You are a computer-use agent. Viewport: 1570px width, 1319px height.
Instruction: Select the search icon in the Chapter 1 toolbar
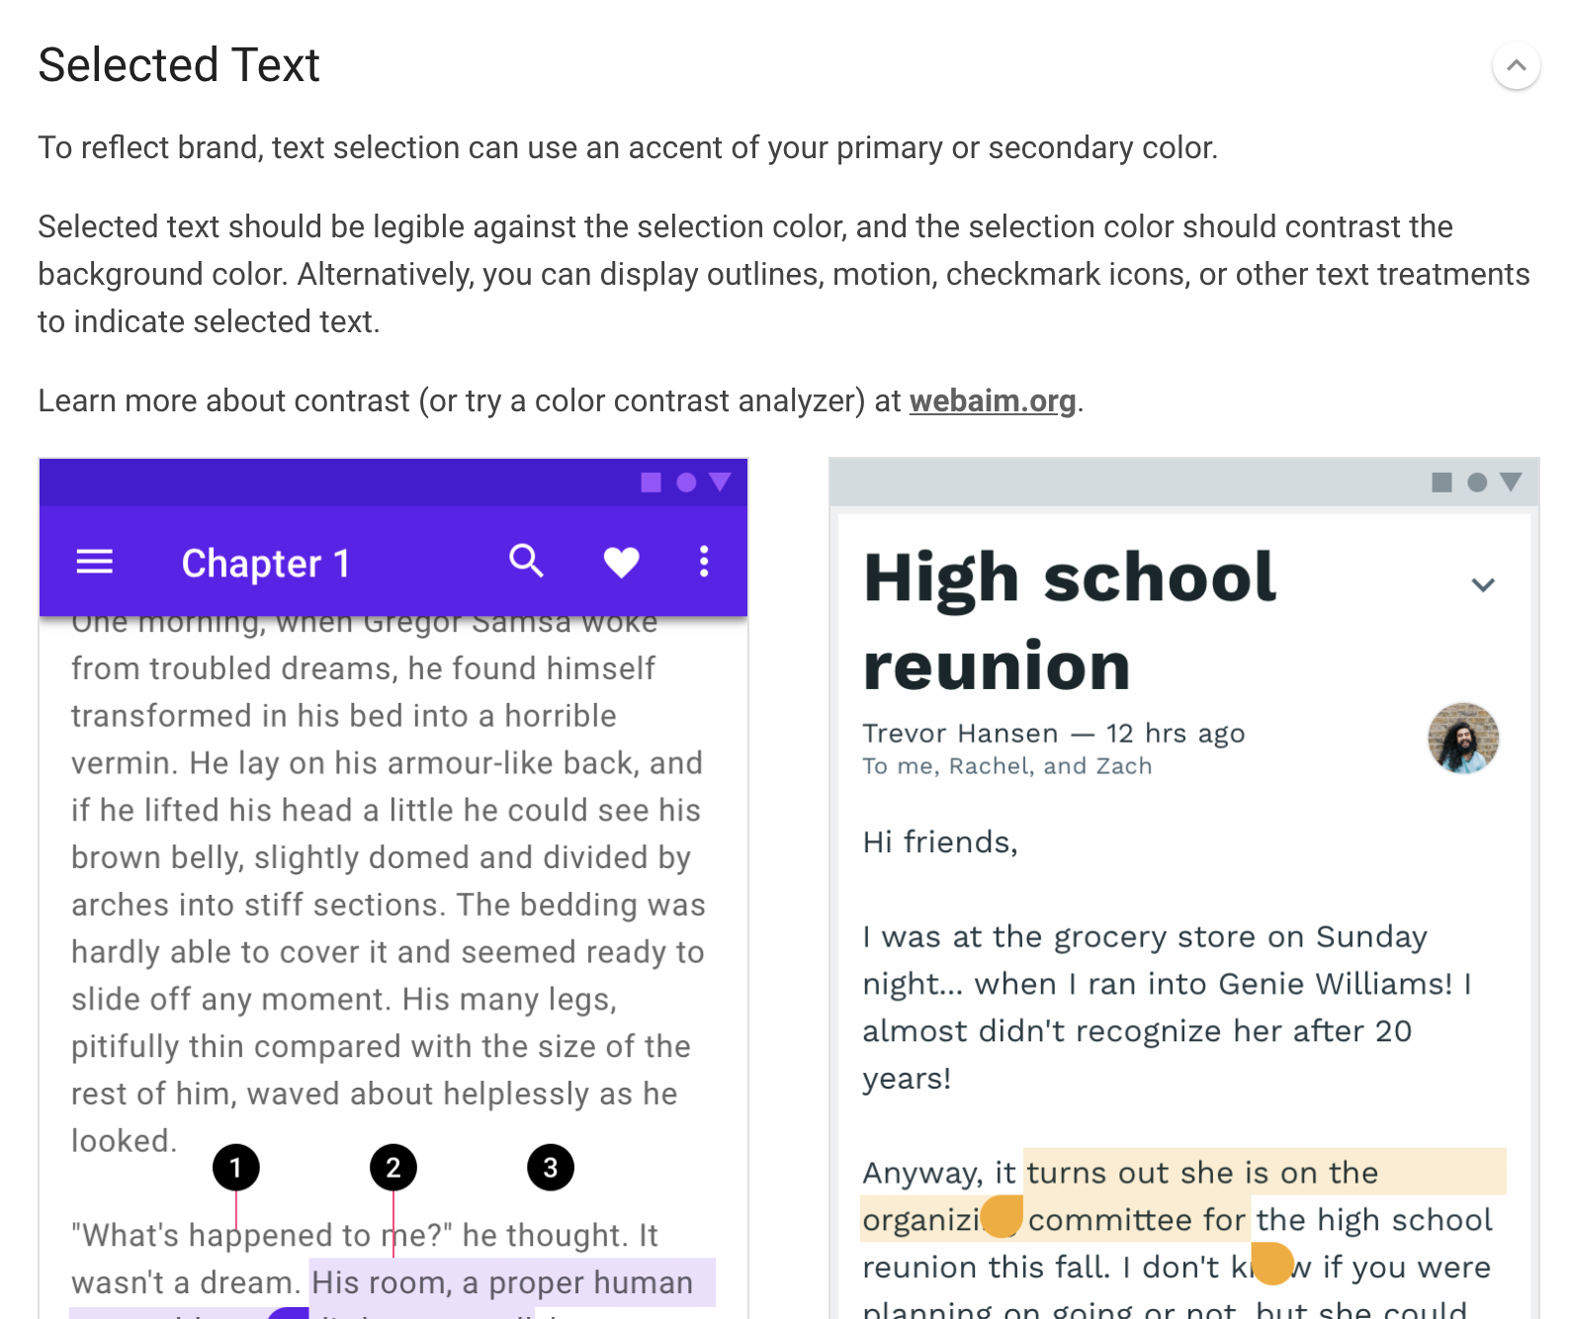pyautogui.click(x=527, y=561)
